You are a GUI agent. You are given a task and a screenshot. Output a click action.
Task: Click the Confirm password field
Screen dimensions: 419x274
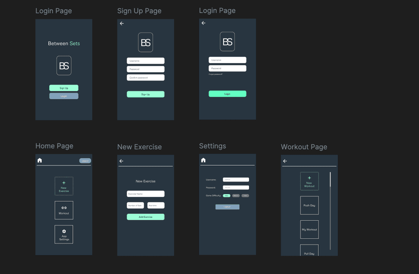[146, 77]
